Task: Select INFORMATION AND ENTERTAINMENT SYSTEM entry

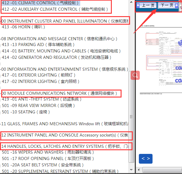Action: coord(64,69)
